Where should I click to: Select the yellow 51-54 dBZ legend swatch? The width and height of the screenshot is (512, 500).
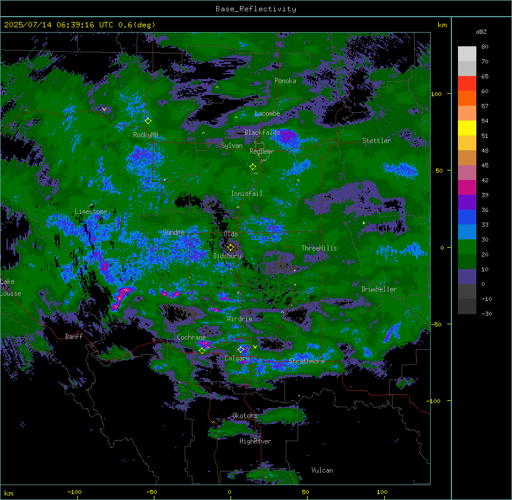click(467, 128)
